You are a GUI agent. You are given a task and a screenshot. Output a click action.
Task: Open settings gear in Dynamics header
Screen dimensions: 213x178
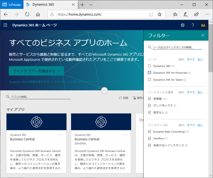[x=183, y=25]
